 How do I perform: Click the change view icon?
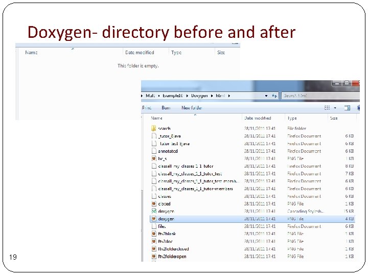click(328, 108)
